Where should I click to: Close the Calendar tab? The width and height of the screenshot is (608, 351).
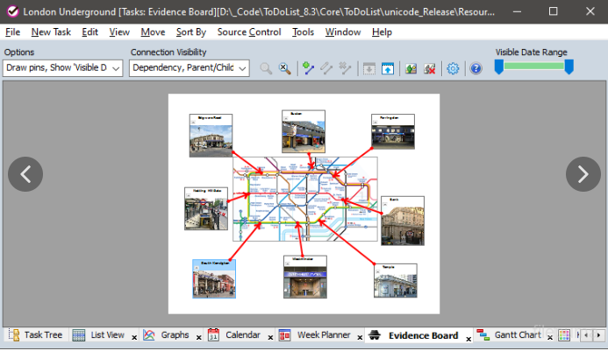(x=270, y=338)
